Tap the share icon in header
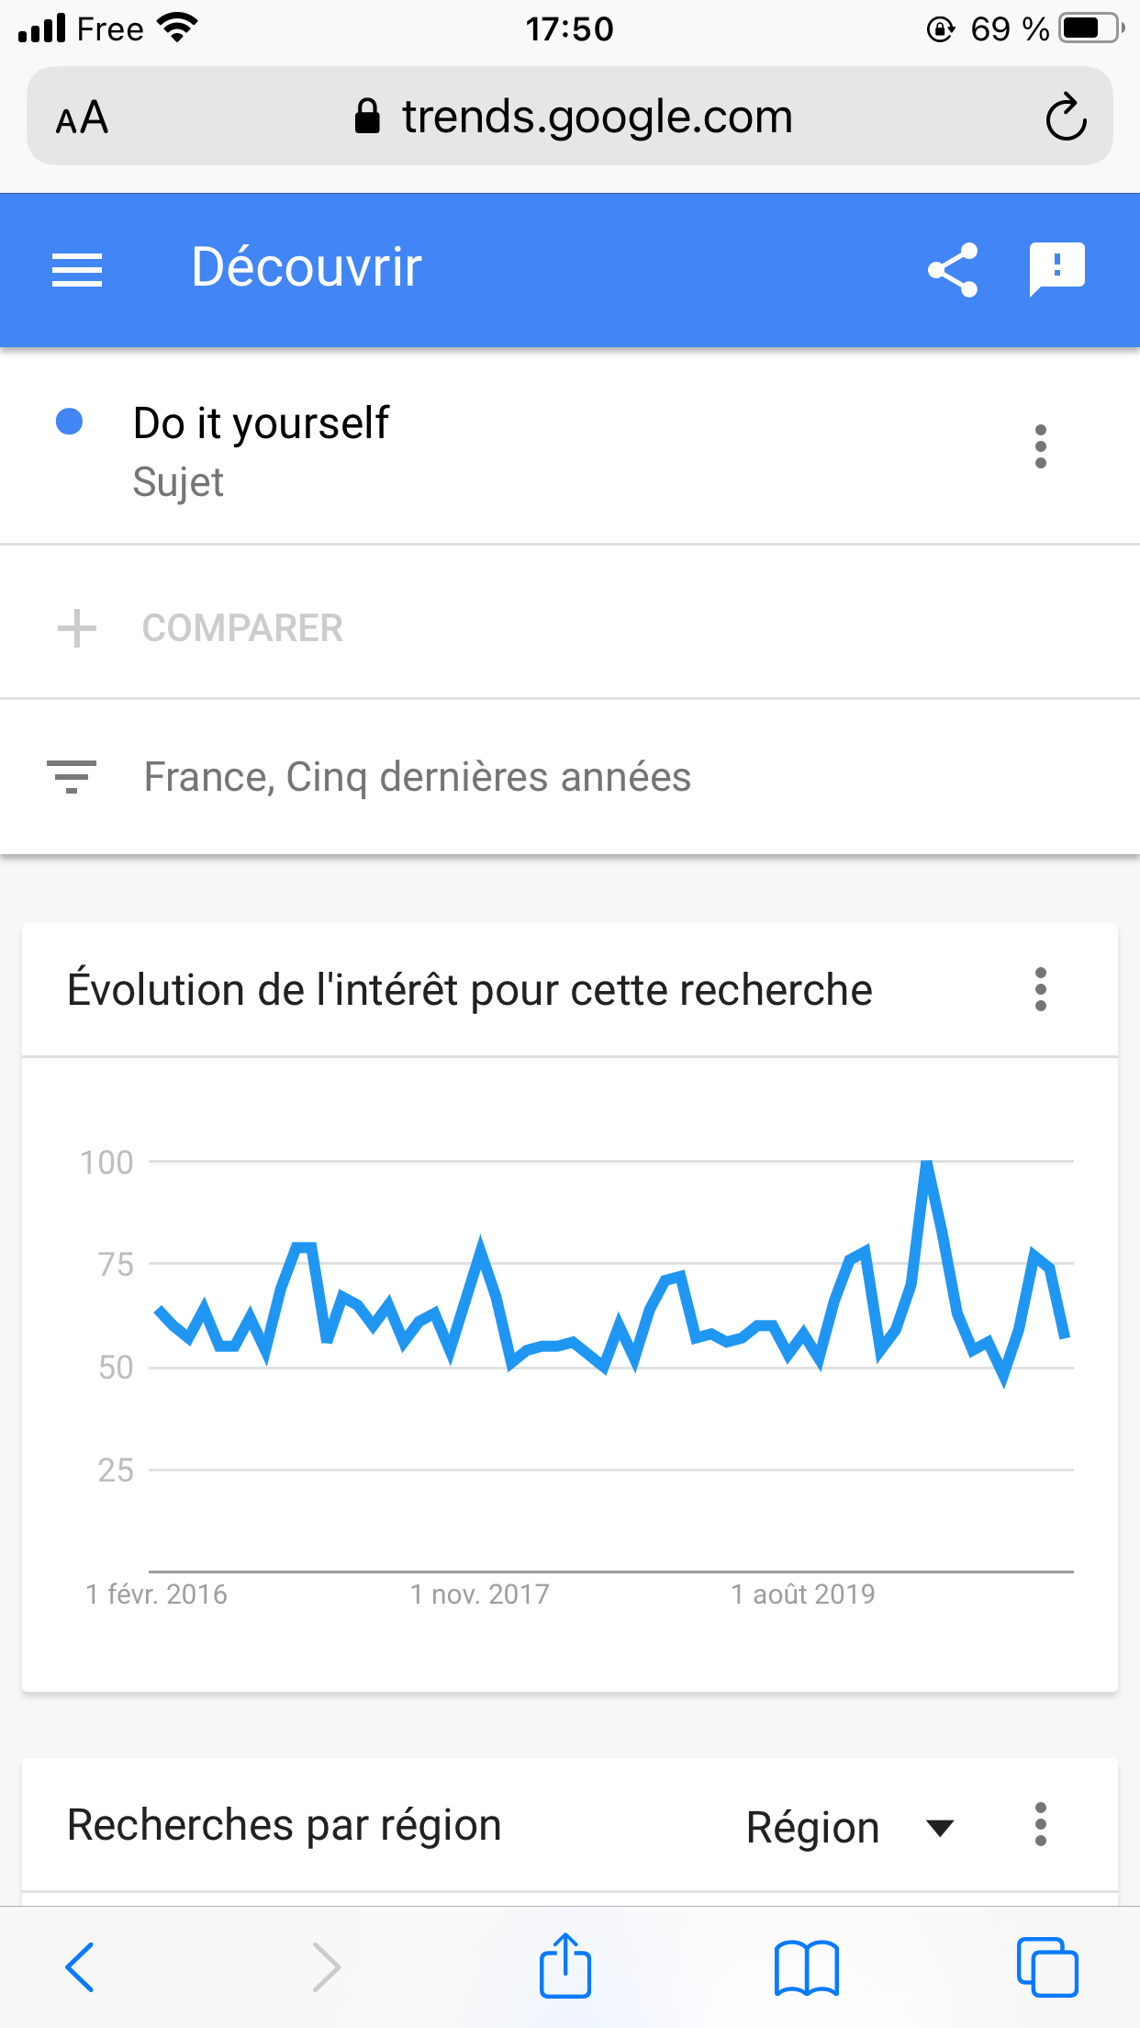 click(x=953, y=270)
